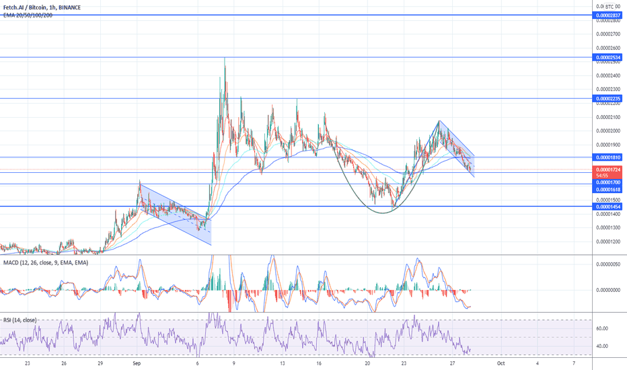Screen dimensions: 627x370
Task: Click the RSI 60.00 axis value
Action: point(602,328)
